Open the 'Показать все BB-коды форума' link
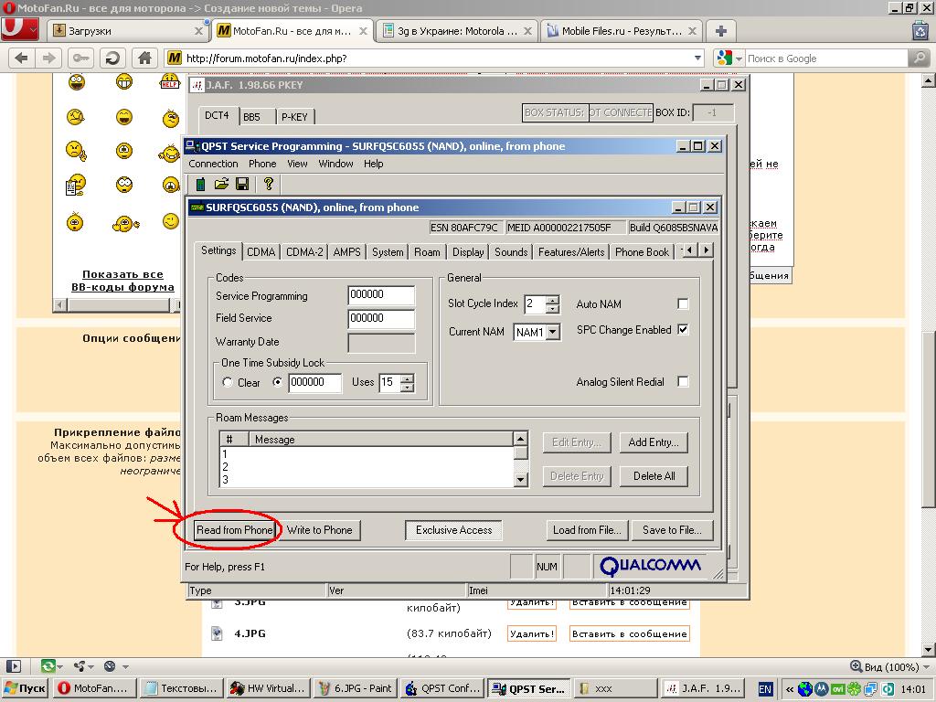Viewport: 936px width, 702px height. (x=123, y=281)
